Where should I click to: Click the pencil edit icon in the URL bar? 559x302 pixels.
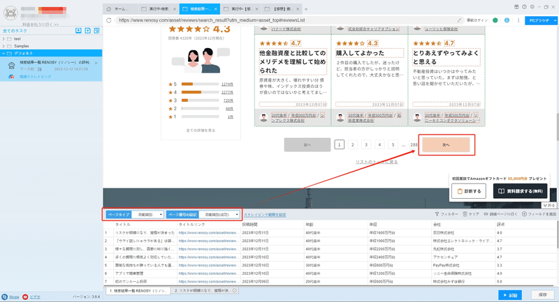pos(459,20)
